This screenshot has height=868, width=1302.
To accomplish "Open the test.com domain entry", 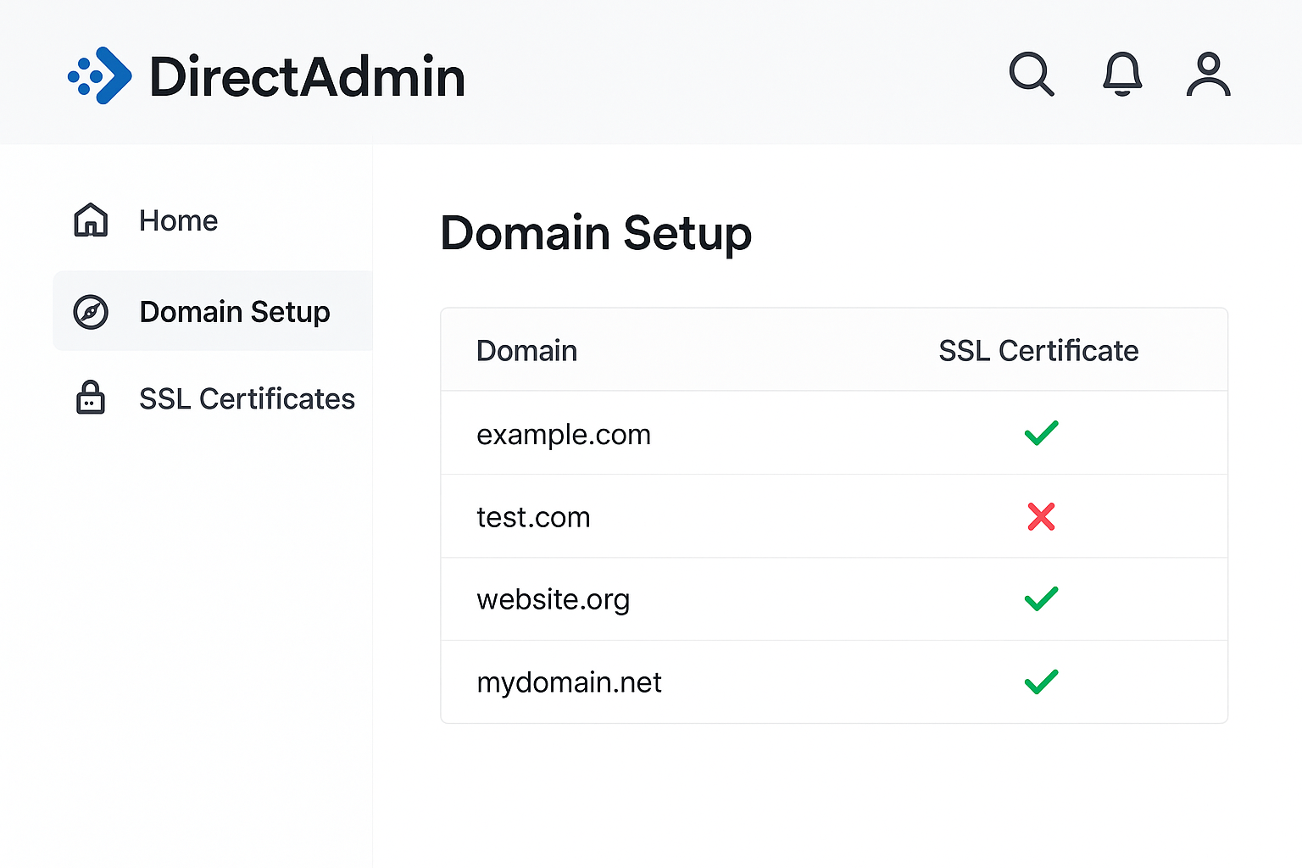I will [533, 517].
